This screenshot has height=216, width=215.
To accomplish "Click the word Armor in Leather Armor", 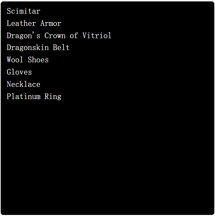I will pos(51,23).
